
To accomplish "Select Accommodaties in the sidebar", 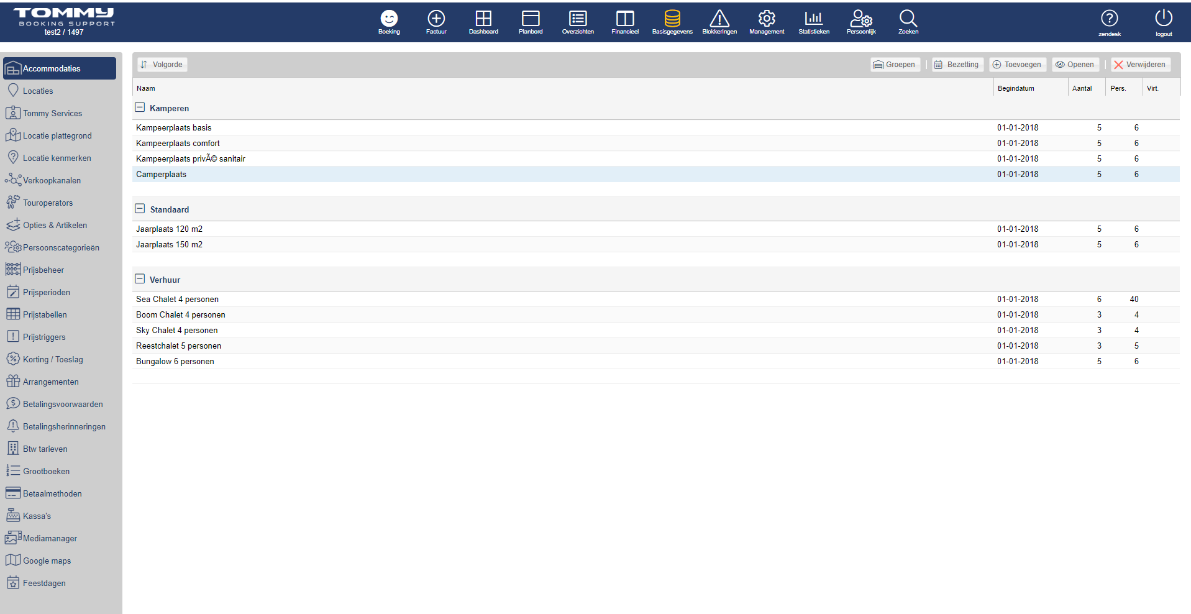I will 60,68.
